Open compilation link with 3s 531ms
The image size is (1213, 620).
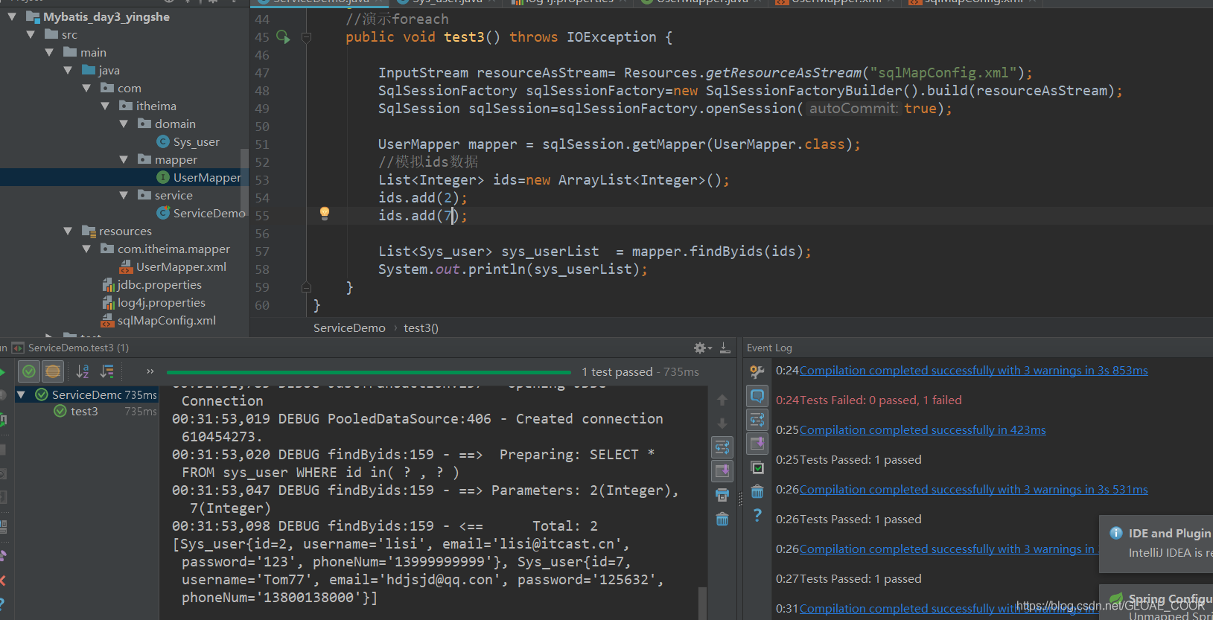coord(973,490)
